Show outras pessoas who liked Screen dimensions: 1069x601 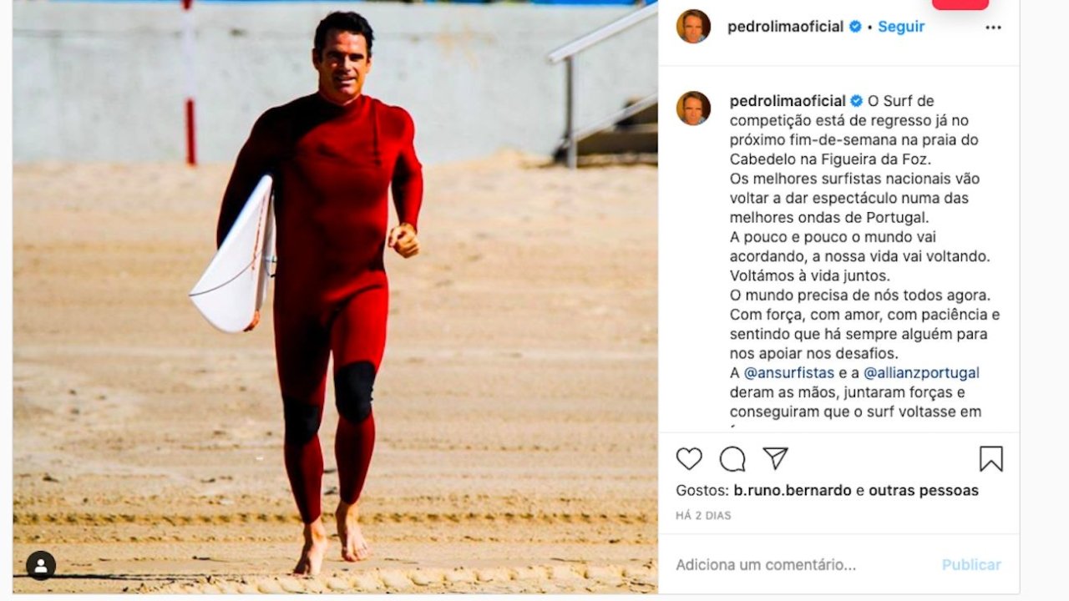click(x=924, y=491)
